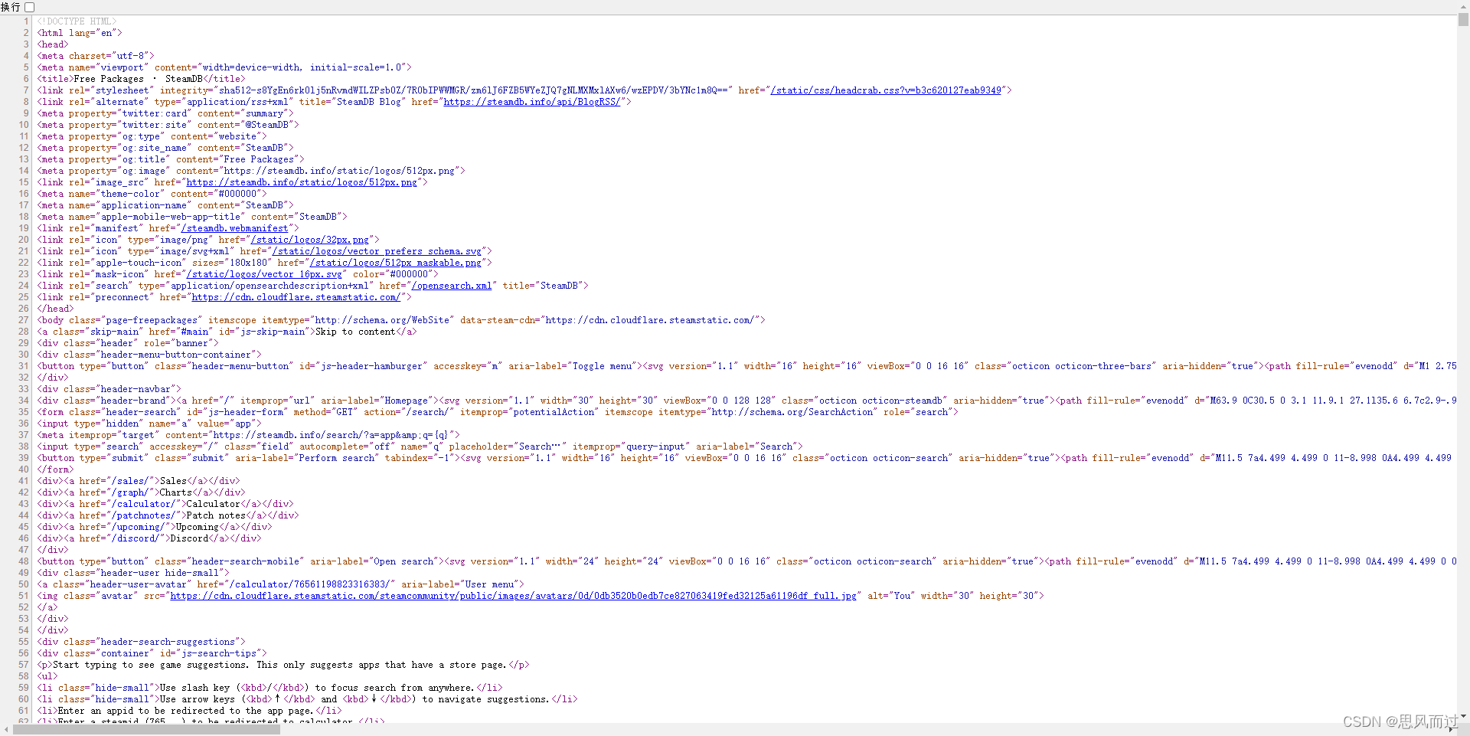This screenshot has height=736, width=1470.
Task: Click the horizontal scrollbar left arrow
Action: point(5,730)
